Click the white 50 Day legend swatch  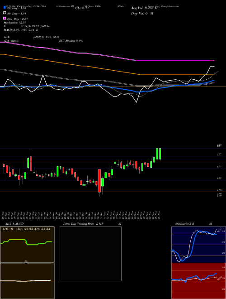coord(5,13)
